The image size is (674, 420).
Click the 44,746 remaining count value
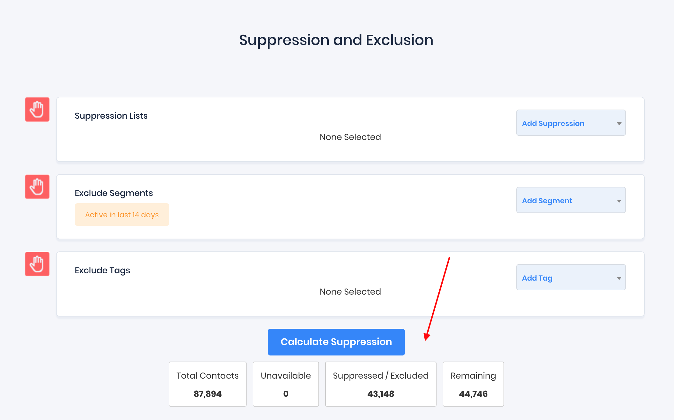tap(473, 394)
